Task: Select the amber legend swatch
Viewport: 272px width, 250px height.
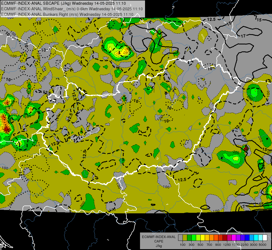Action: (207, 237)
